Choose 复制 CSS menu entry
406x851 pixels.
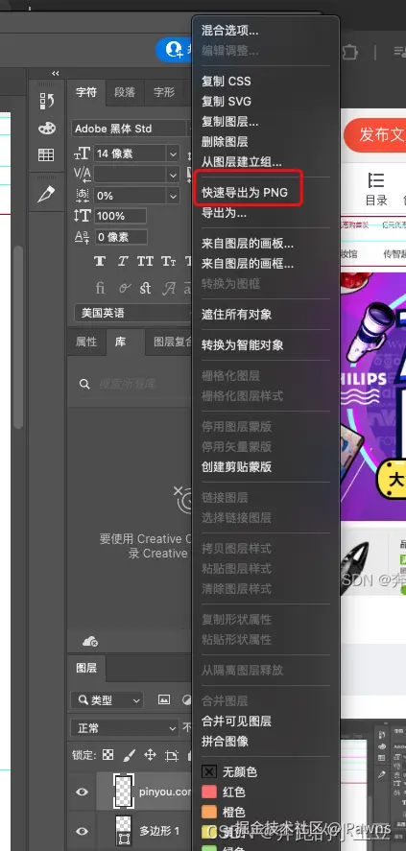click(x=227, y=82)
